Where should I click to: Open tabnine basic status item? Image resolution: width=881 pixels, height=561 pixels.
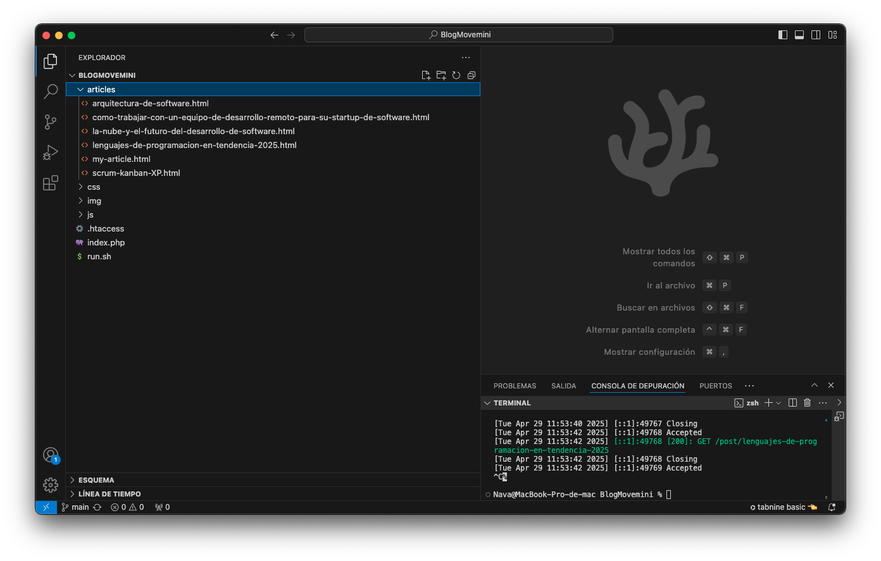pyautogui.click(x=784, y=507)
